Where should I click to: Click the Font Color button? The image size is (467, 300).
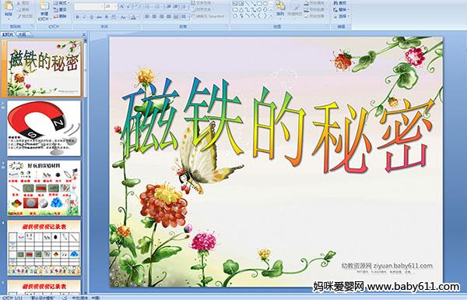(133, 17)
